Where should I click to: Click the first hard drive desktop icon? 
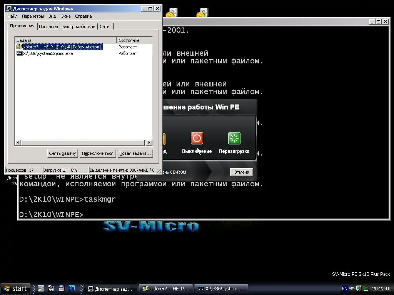click(x=172, y=13)
